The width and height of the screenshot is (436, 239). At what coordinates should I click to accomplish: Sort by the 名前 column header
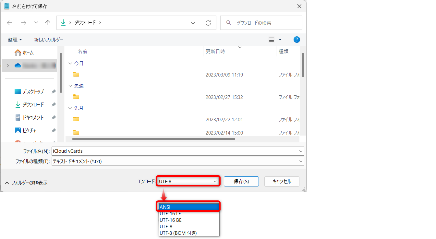point(82,51)
